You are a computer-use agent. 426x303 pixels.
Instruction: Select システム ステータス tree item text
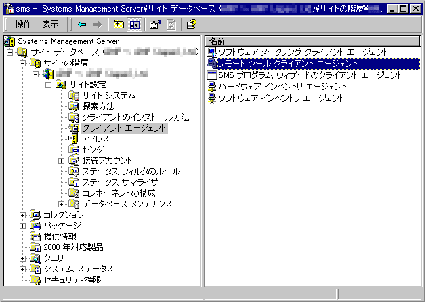79,269
